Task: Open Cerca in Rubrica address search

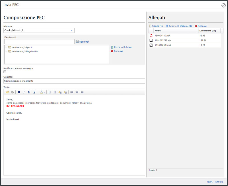Action: coord(121,47)
